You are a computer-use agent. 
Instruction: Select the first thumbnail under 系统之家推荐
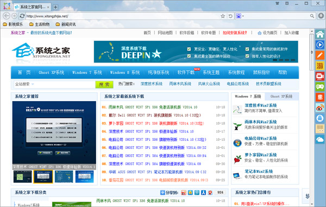pos(22,177)
